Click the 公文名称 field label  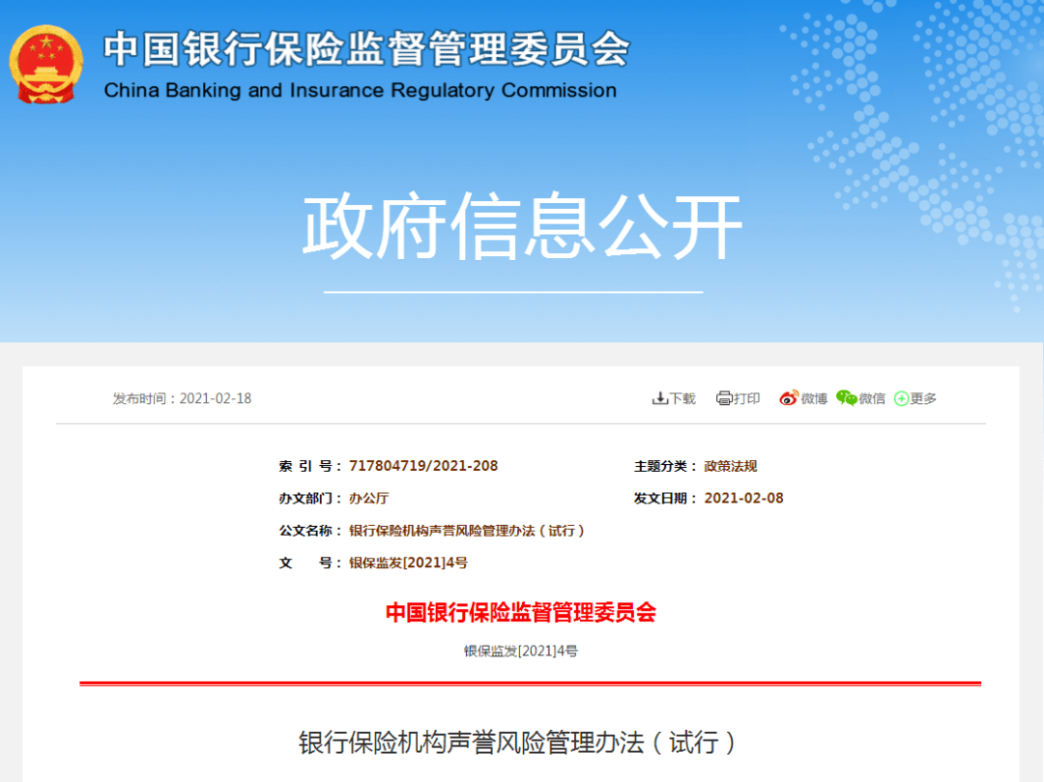point(310,531)
